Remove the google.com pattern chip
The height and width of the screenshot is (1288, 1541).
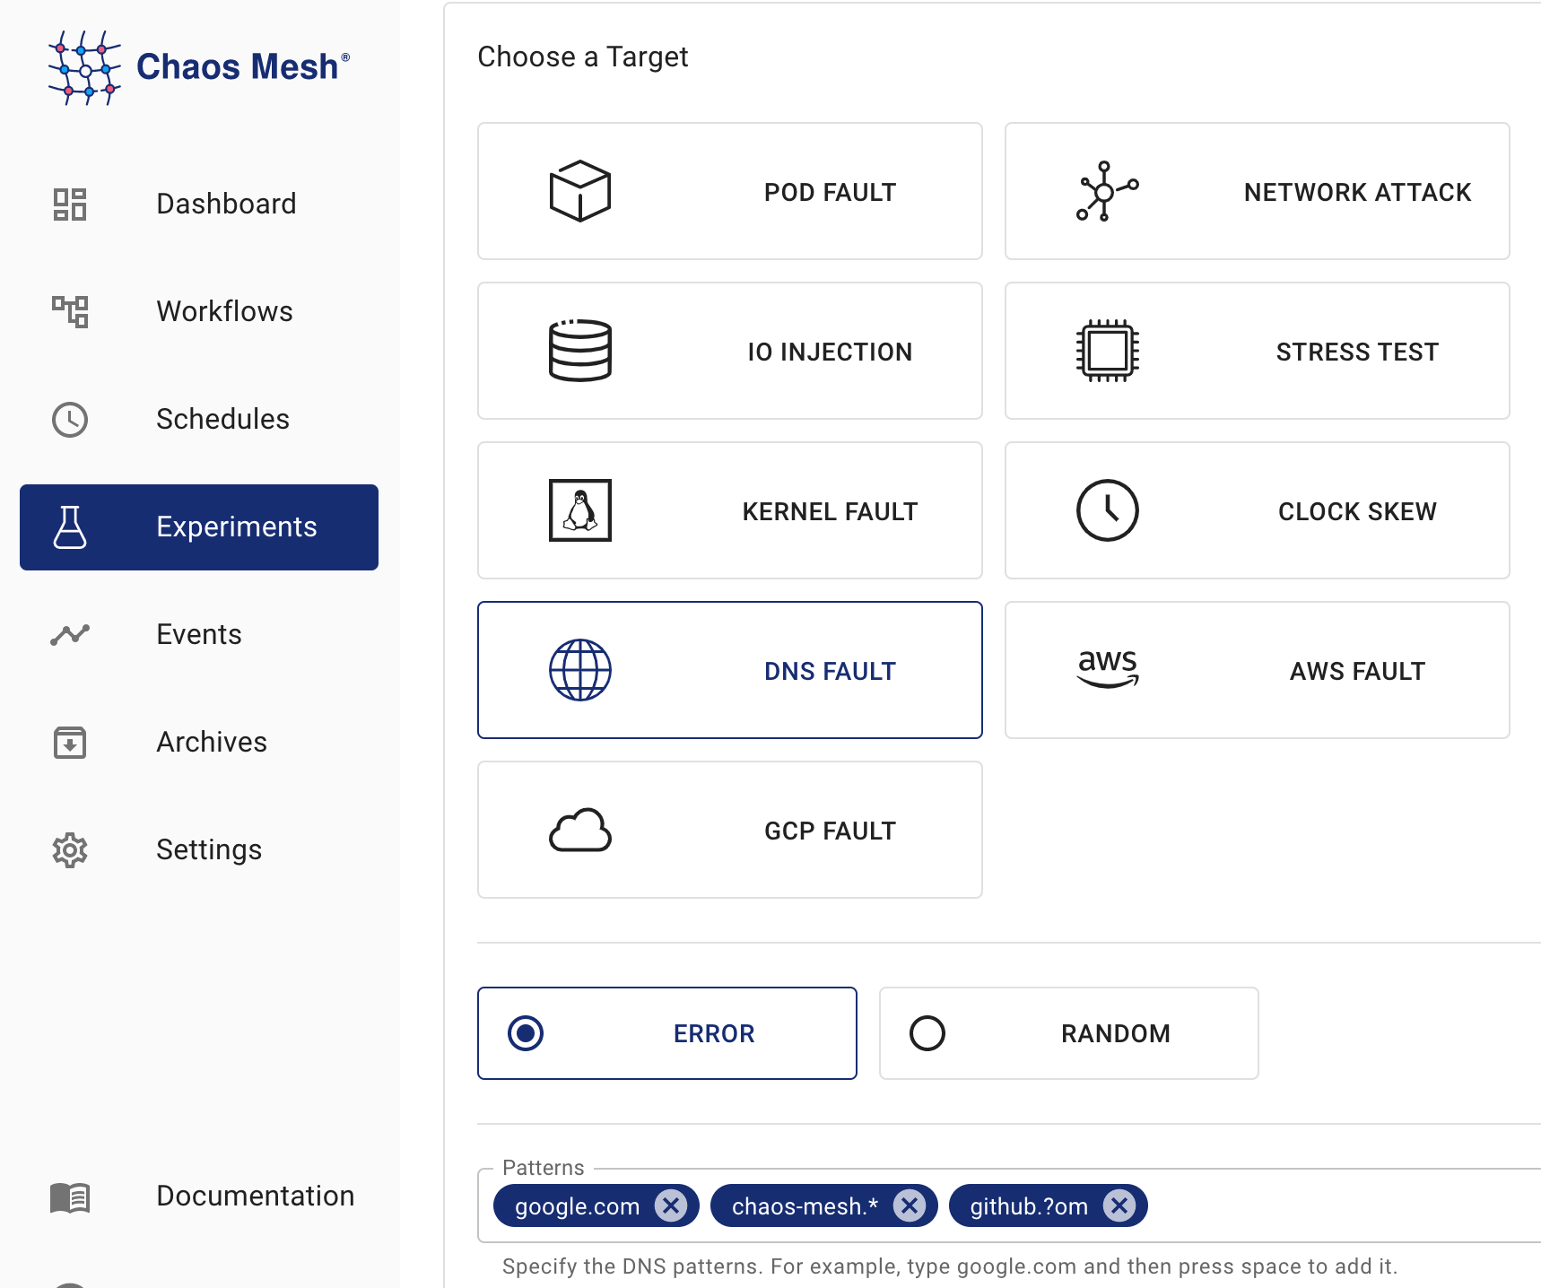[x=670, y=1205]
